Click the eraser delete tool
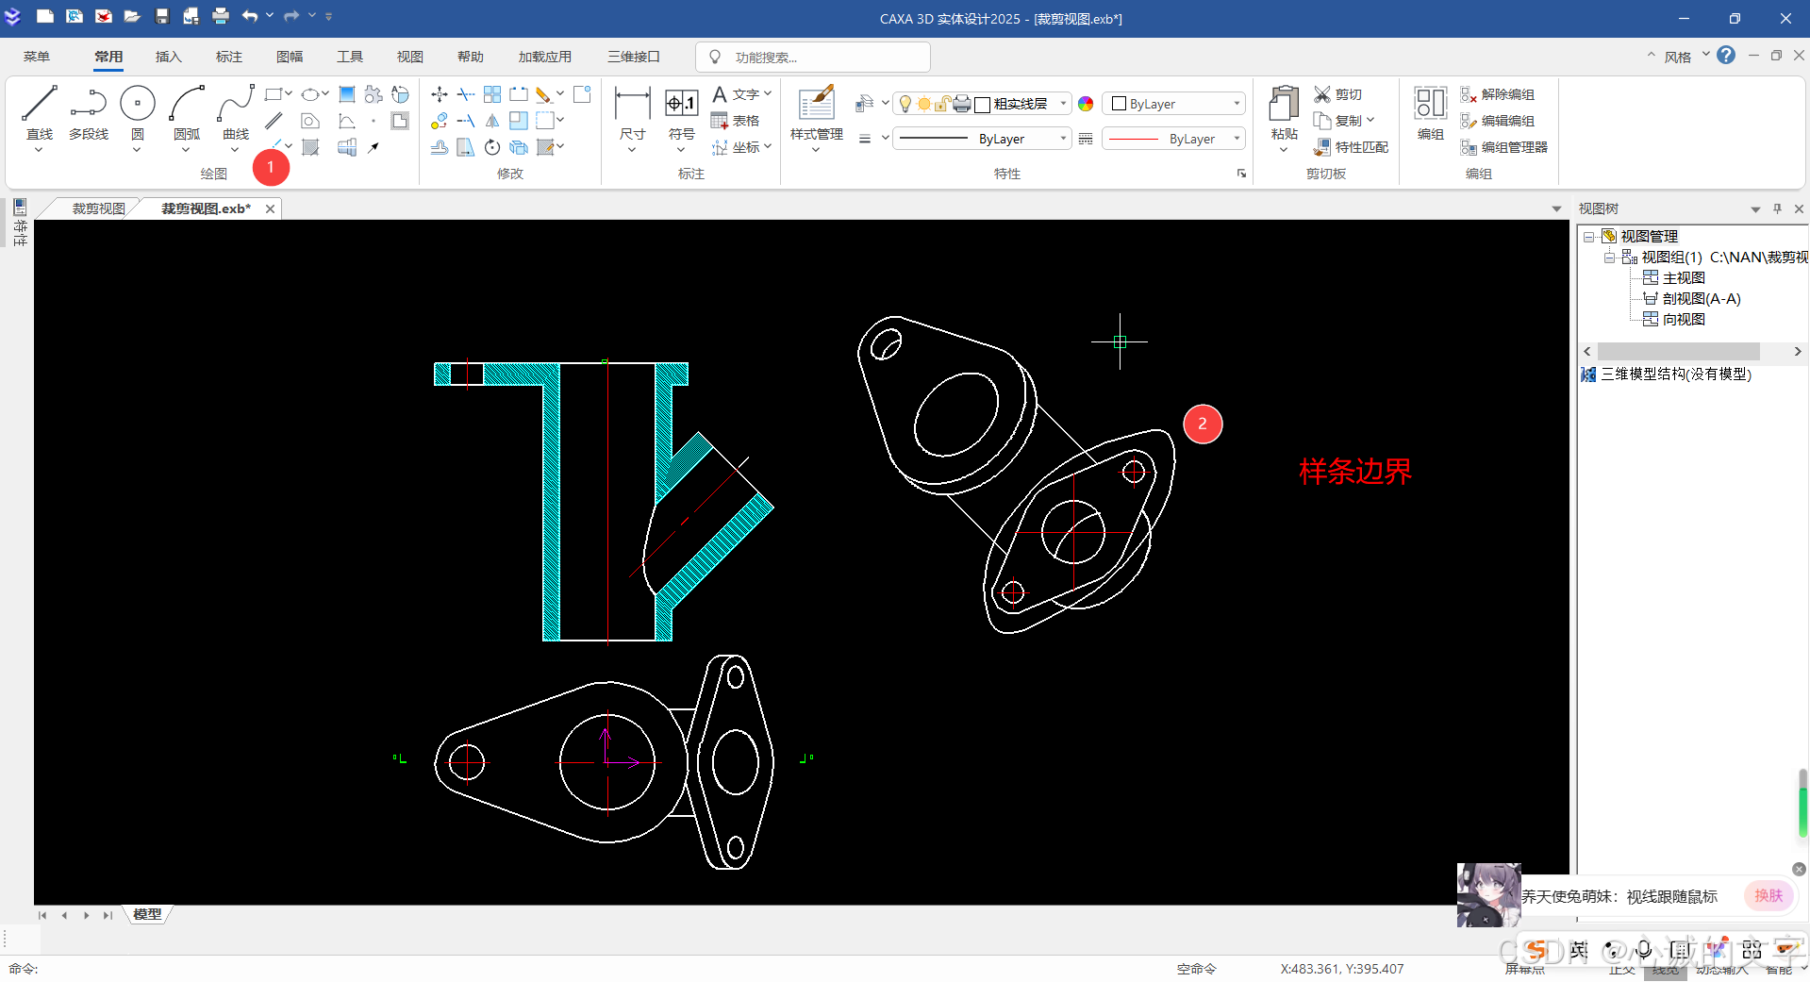Viewport: 1810px width, 982px height. (543, 94)
